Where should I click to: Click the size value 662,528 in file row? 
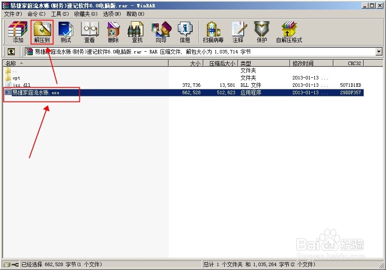pos(191,92)
